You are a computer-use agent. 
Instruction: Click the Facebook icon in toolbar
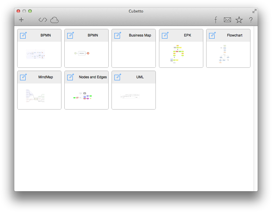[216, 20]
